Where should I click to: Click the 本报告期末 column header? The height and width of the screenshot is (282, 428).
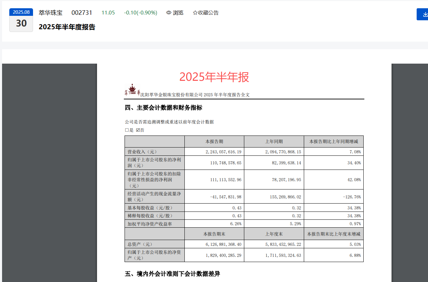[x=214, y=234]
